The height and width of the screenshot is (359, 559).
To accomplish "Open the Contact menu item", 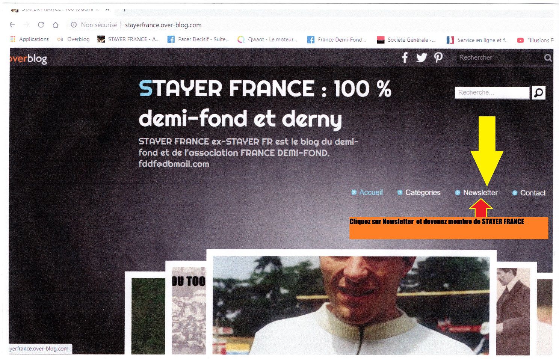I will point(529,193).
